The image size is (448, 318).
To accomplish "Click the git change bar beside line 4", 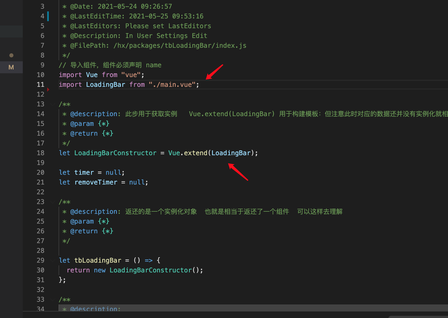I will pos(48,16).
